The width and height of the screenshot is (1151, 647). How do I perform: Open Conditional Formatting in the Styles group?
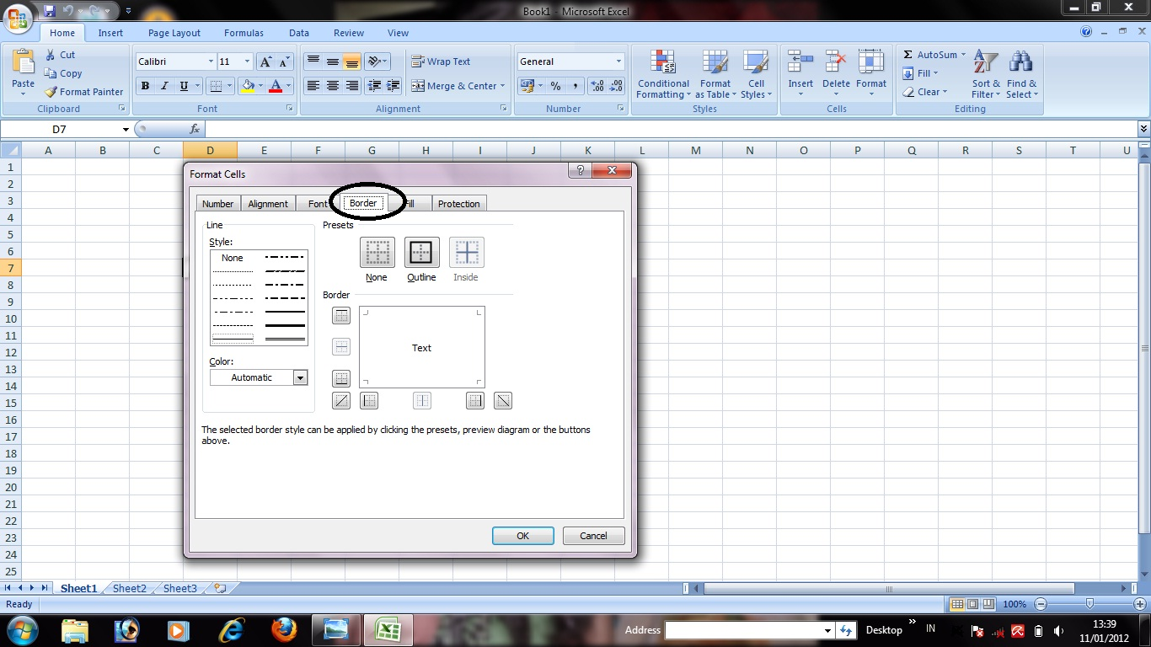(662, 74)
